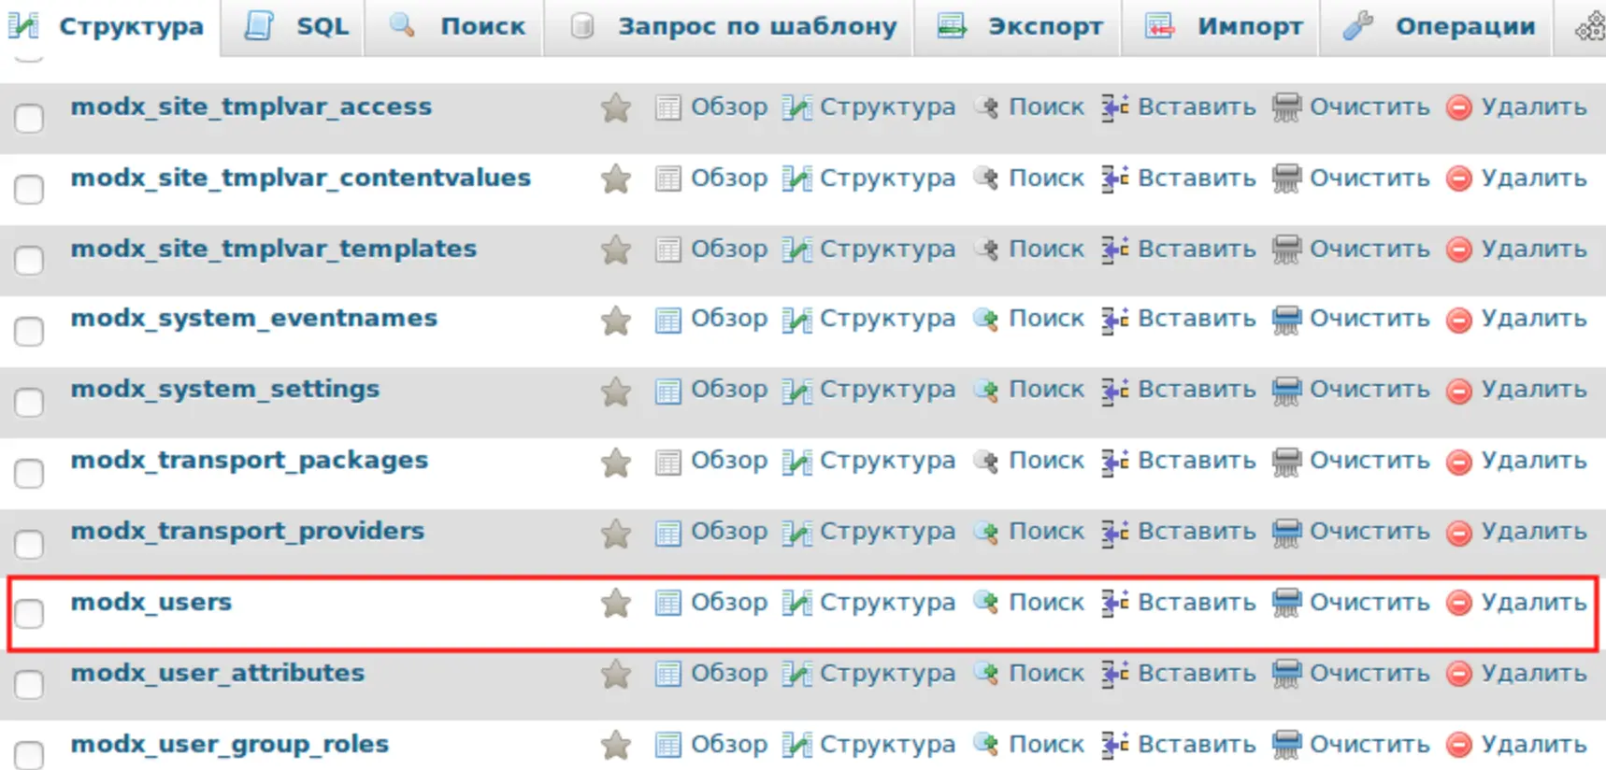Click Вставить in the modx_system_eventnames row
Screen dimensions: 1606x770
[x=1197, y=319]
